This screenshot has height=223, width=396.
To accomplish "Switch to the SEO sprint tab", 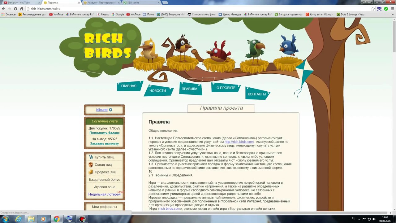I will 141,2.
